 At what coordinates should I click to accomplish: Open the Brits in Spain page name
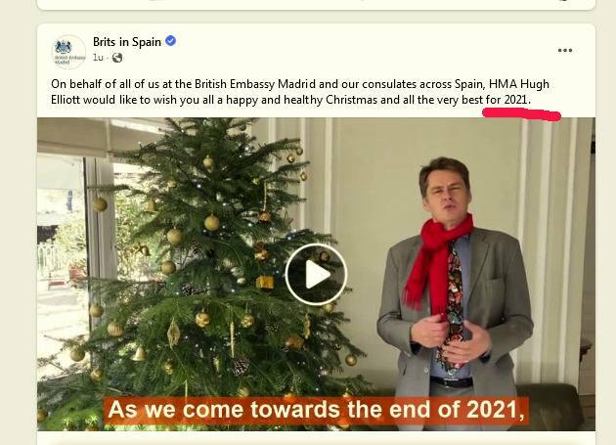(127, 42)
